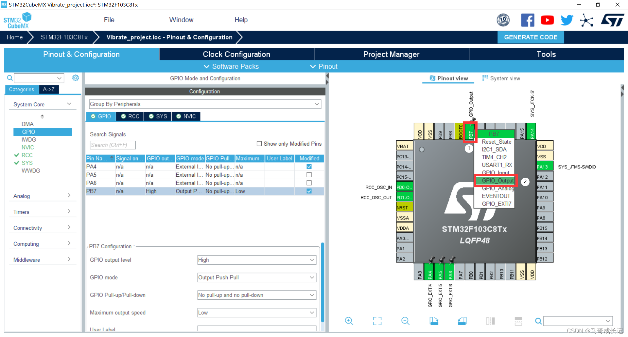Open the ST community network icon
Image resolution: width=628 pixels, height=337 pixels.
click(587, 20)
